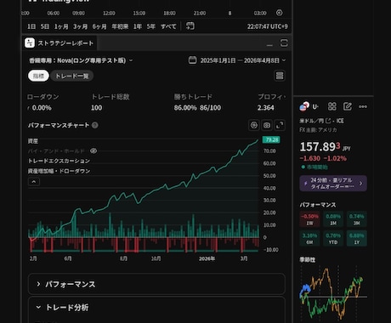Select the 1Y performance tile

[x=357, y=239]
